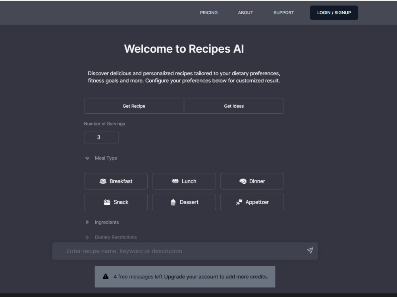Viewport: 397px width, 297px height.
Task: Follow the upgrade your account link
Action: coord(216,277)
